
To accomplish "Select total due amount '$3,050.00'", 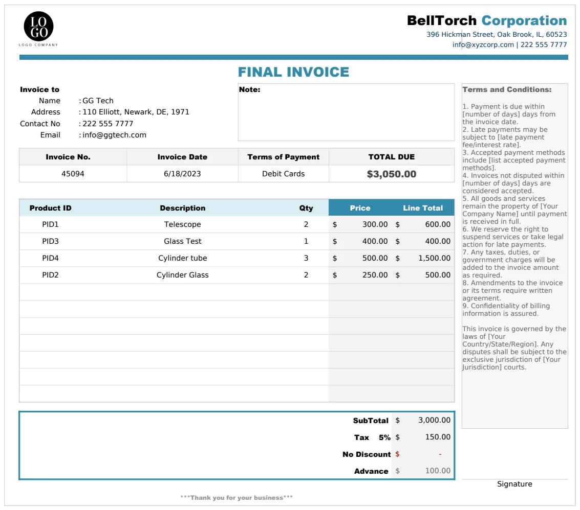I will [391, 174].
